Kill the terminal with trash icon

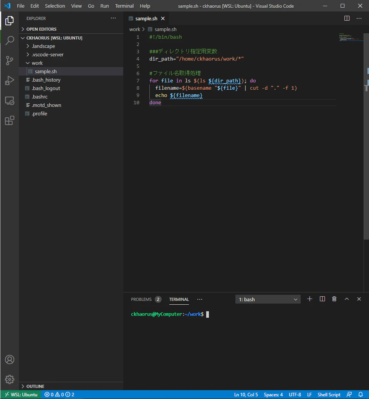(x=334, y=299)
